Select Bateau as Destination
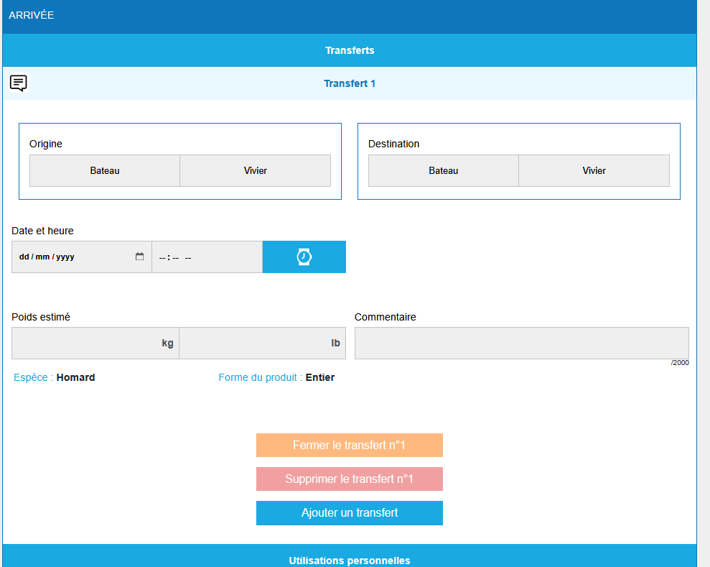Screen dimensions: 710x567 pyautogui.click(x=444, y=171)
